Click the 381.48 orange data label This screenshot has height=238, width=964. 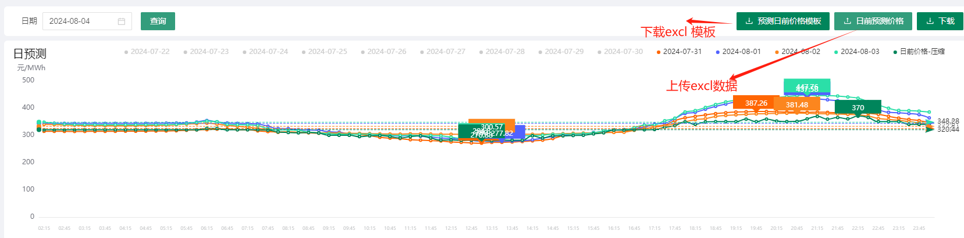point(796,105)
